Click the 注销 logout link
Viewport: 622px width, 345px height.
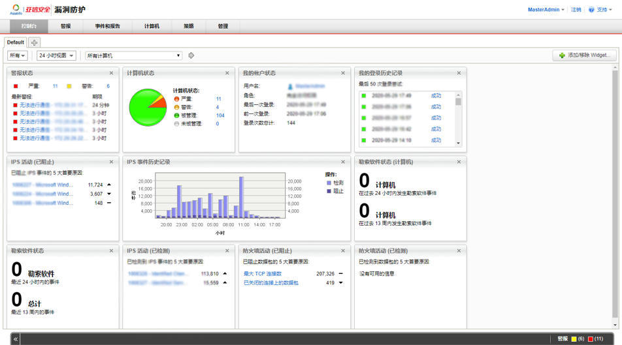pos(576,10)
